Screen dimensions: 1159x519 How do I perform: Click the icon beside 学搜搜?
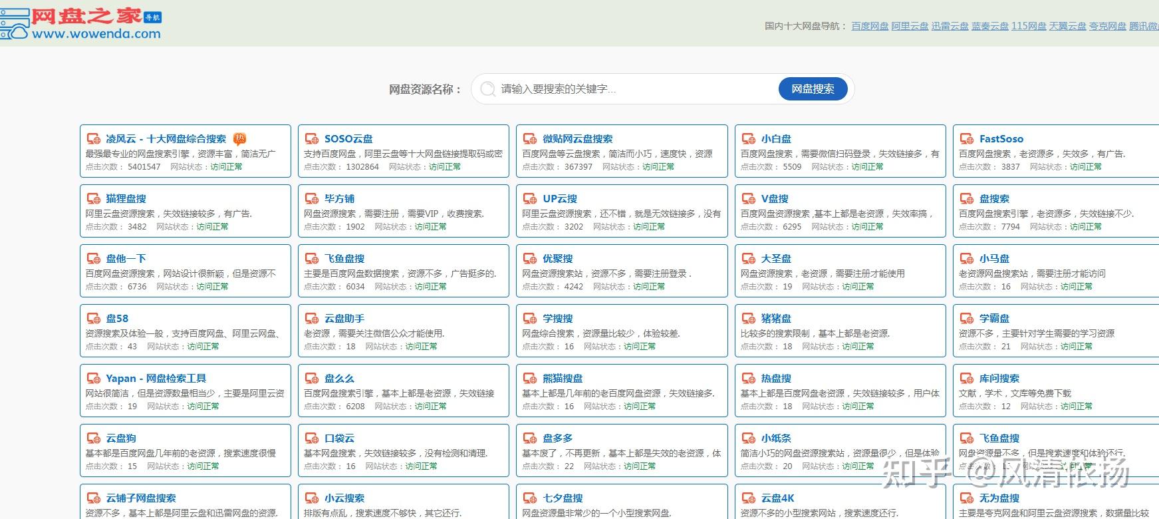point(530,319)
